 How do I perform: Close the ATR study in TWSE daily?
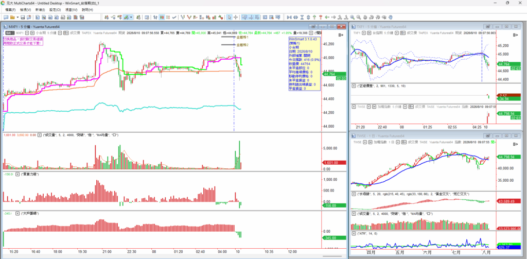(354, 233)
